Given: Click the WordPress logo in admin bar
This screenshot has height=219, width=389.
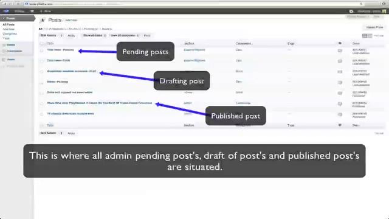Looking at the screenshot, I should pyautogui.click(x=6, y=11).
